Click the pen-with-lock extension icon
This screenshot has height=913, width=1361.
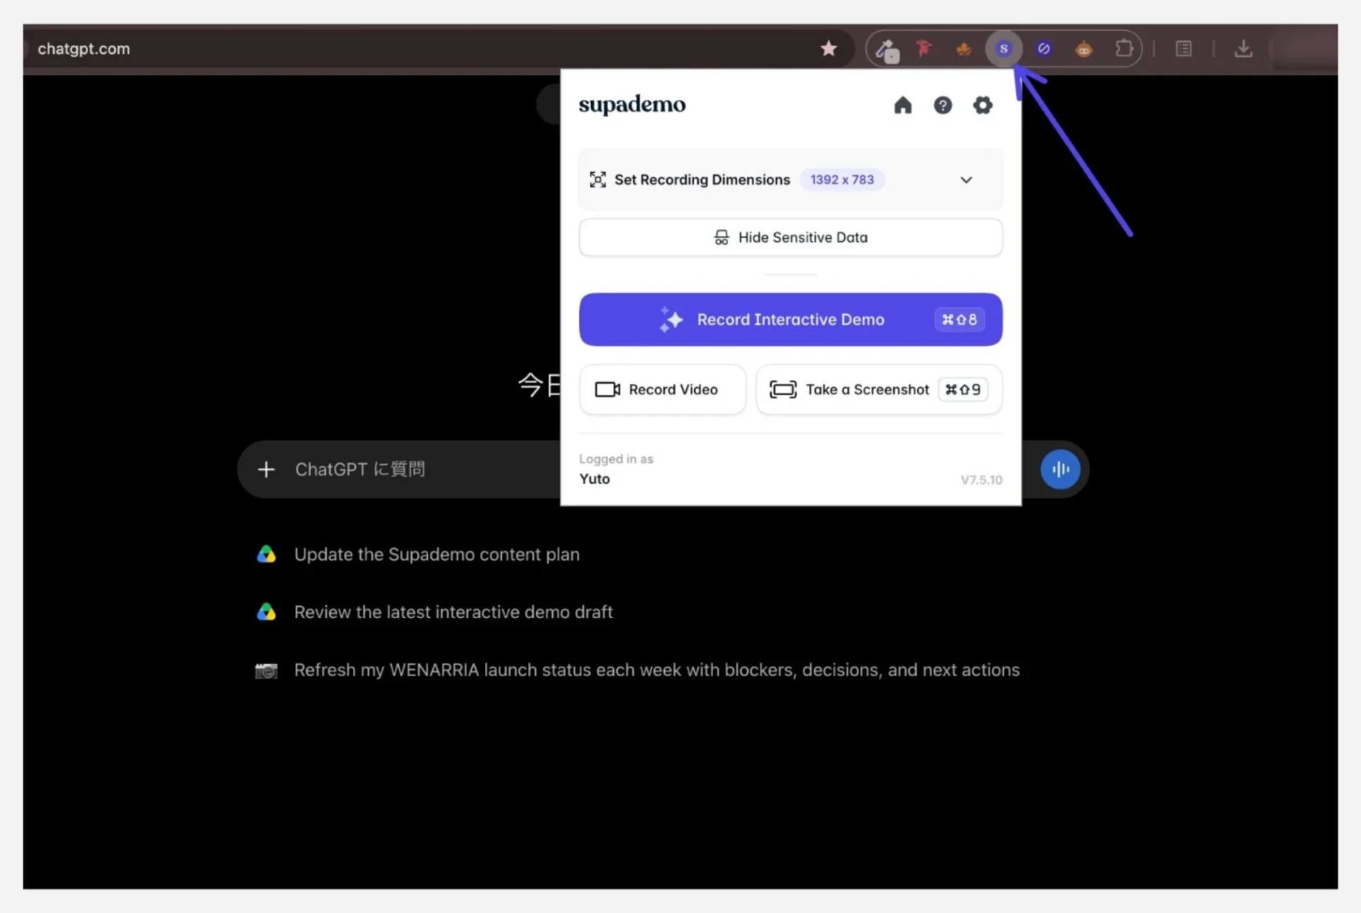click(886, 50)
